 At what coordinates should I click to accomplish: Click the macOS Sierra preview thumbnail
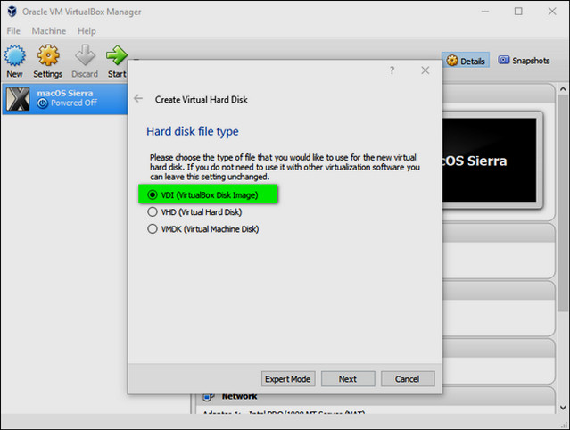490,160
